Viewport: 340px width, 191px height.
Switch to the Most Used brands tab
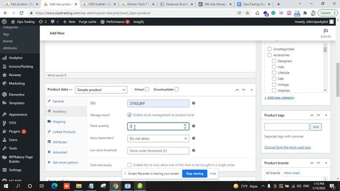click(x=292, y=173)
